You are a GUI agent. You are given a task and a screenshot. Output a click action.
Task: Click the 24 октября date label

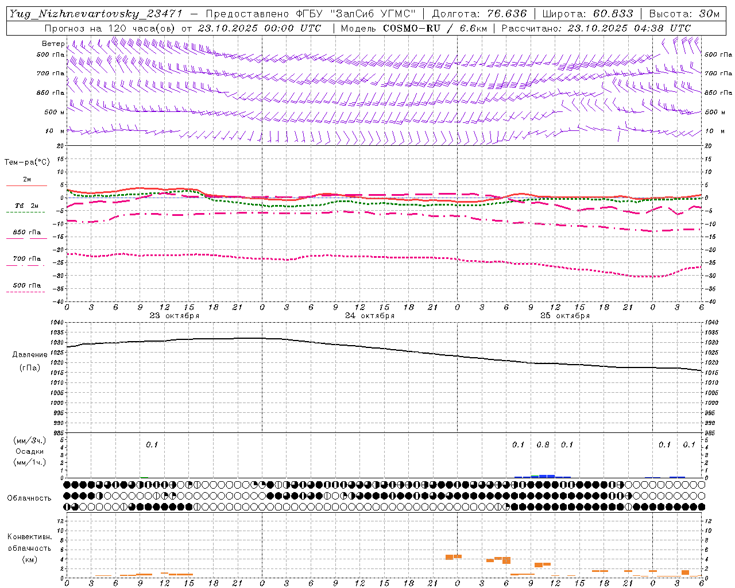(x=370, y=316)
